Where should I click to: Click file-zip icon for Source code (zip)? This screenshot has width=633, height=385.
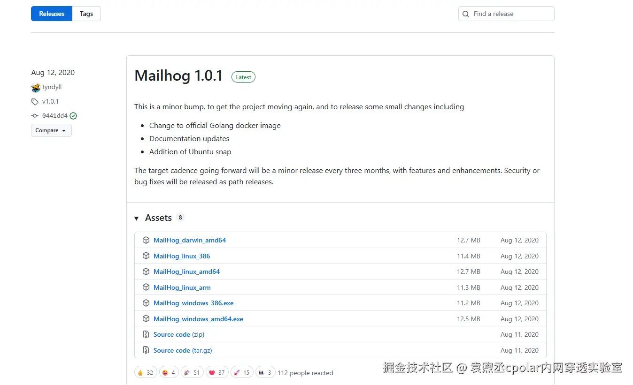146,334
